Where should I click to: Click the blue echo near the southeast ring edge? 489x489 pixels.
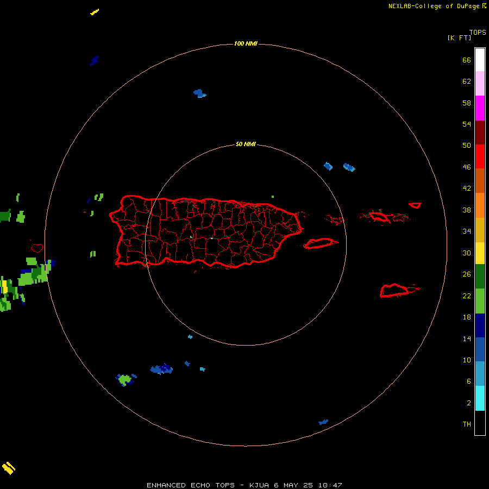tap(323, 422)
